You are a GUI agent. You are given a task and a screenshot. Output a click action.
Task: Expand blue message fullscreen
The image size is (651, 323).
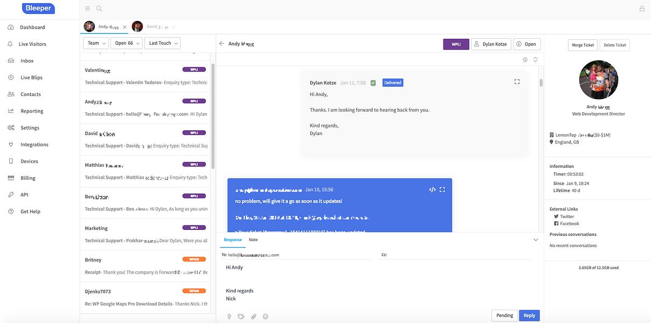point(442,189)
